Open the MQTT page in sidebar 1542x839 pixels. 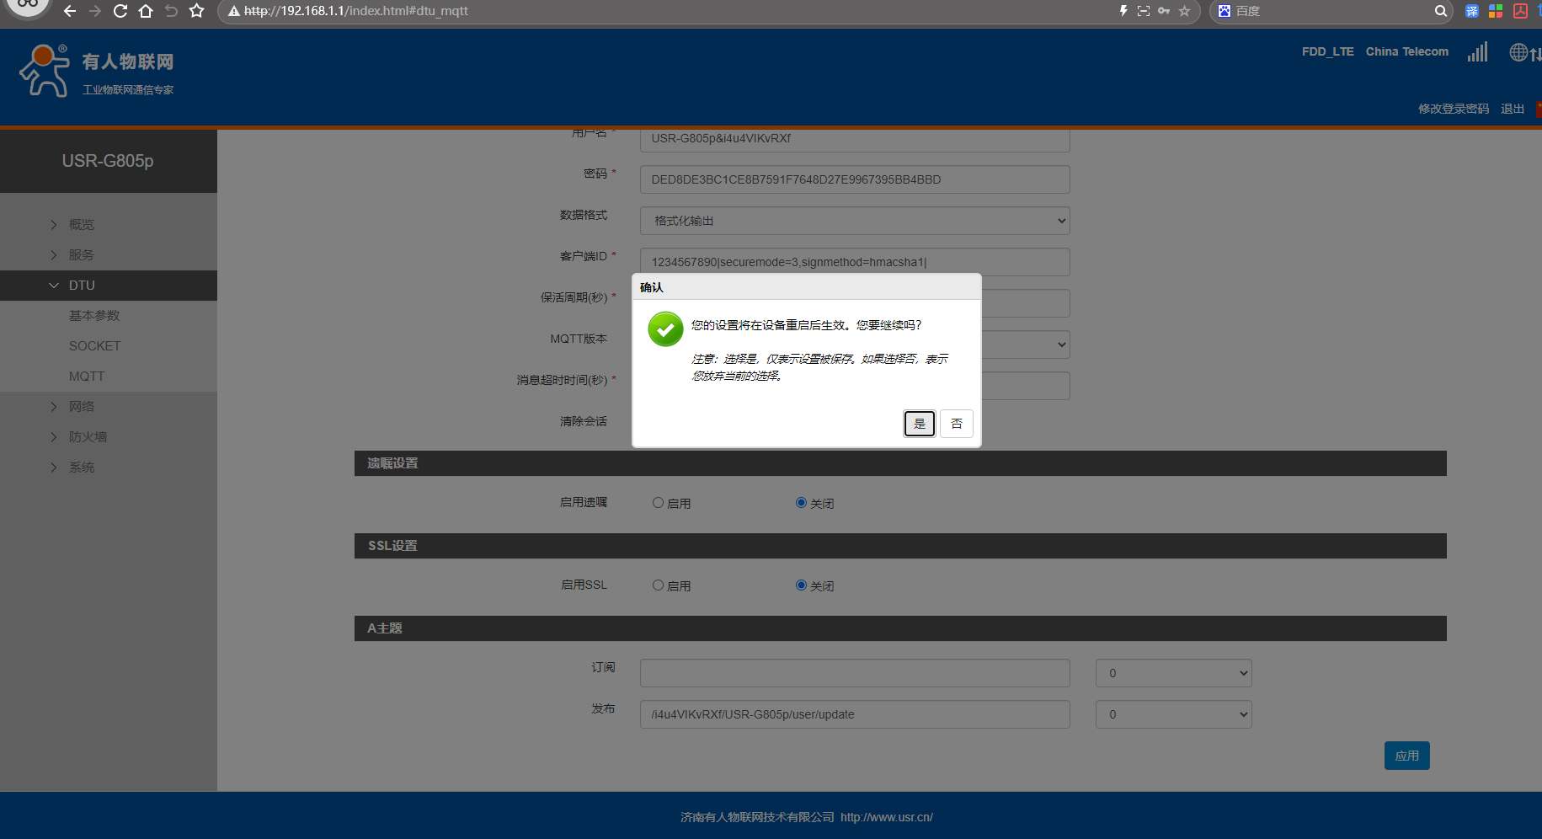[x=87, y=377]
